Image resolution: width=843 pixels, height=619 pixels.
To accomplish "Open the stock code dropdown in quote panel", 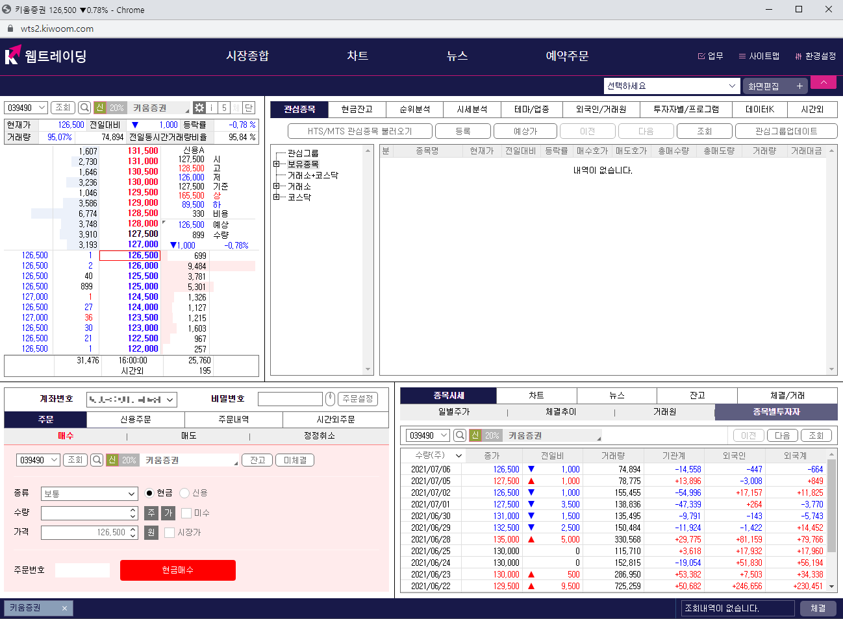I will pos(42,108).
